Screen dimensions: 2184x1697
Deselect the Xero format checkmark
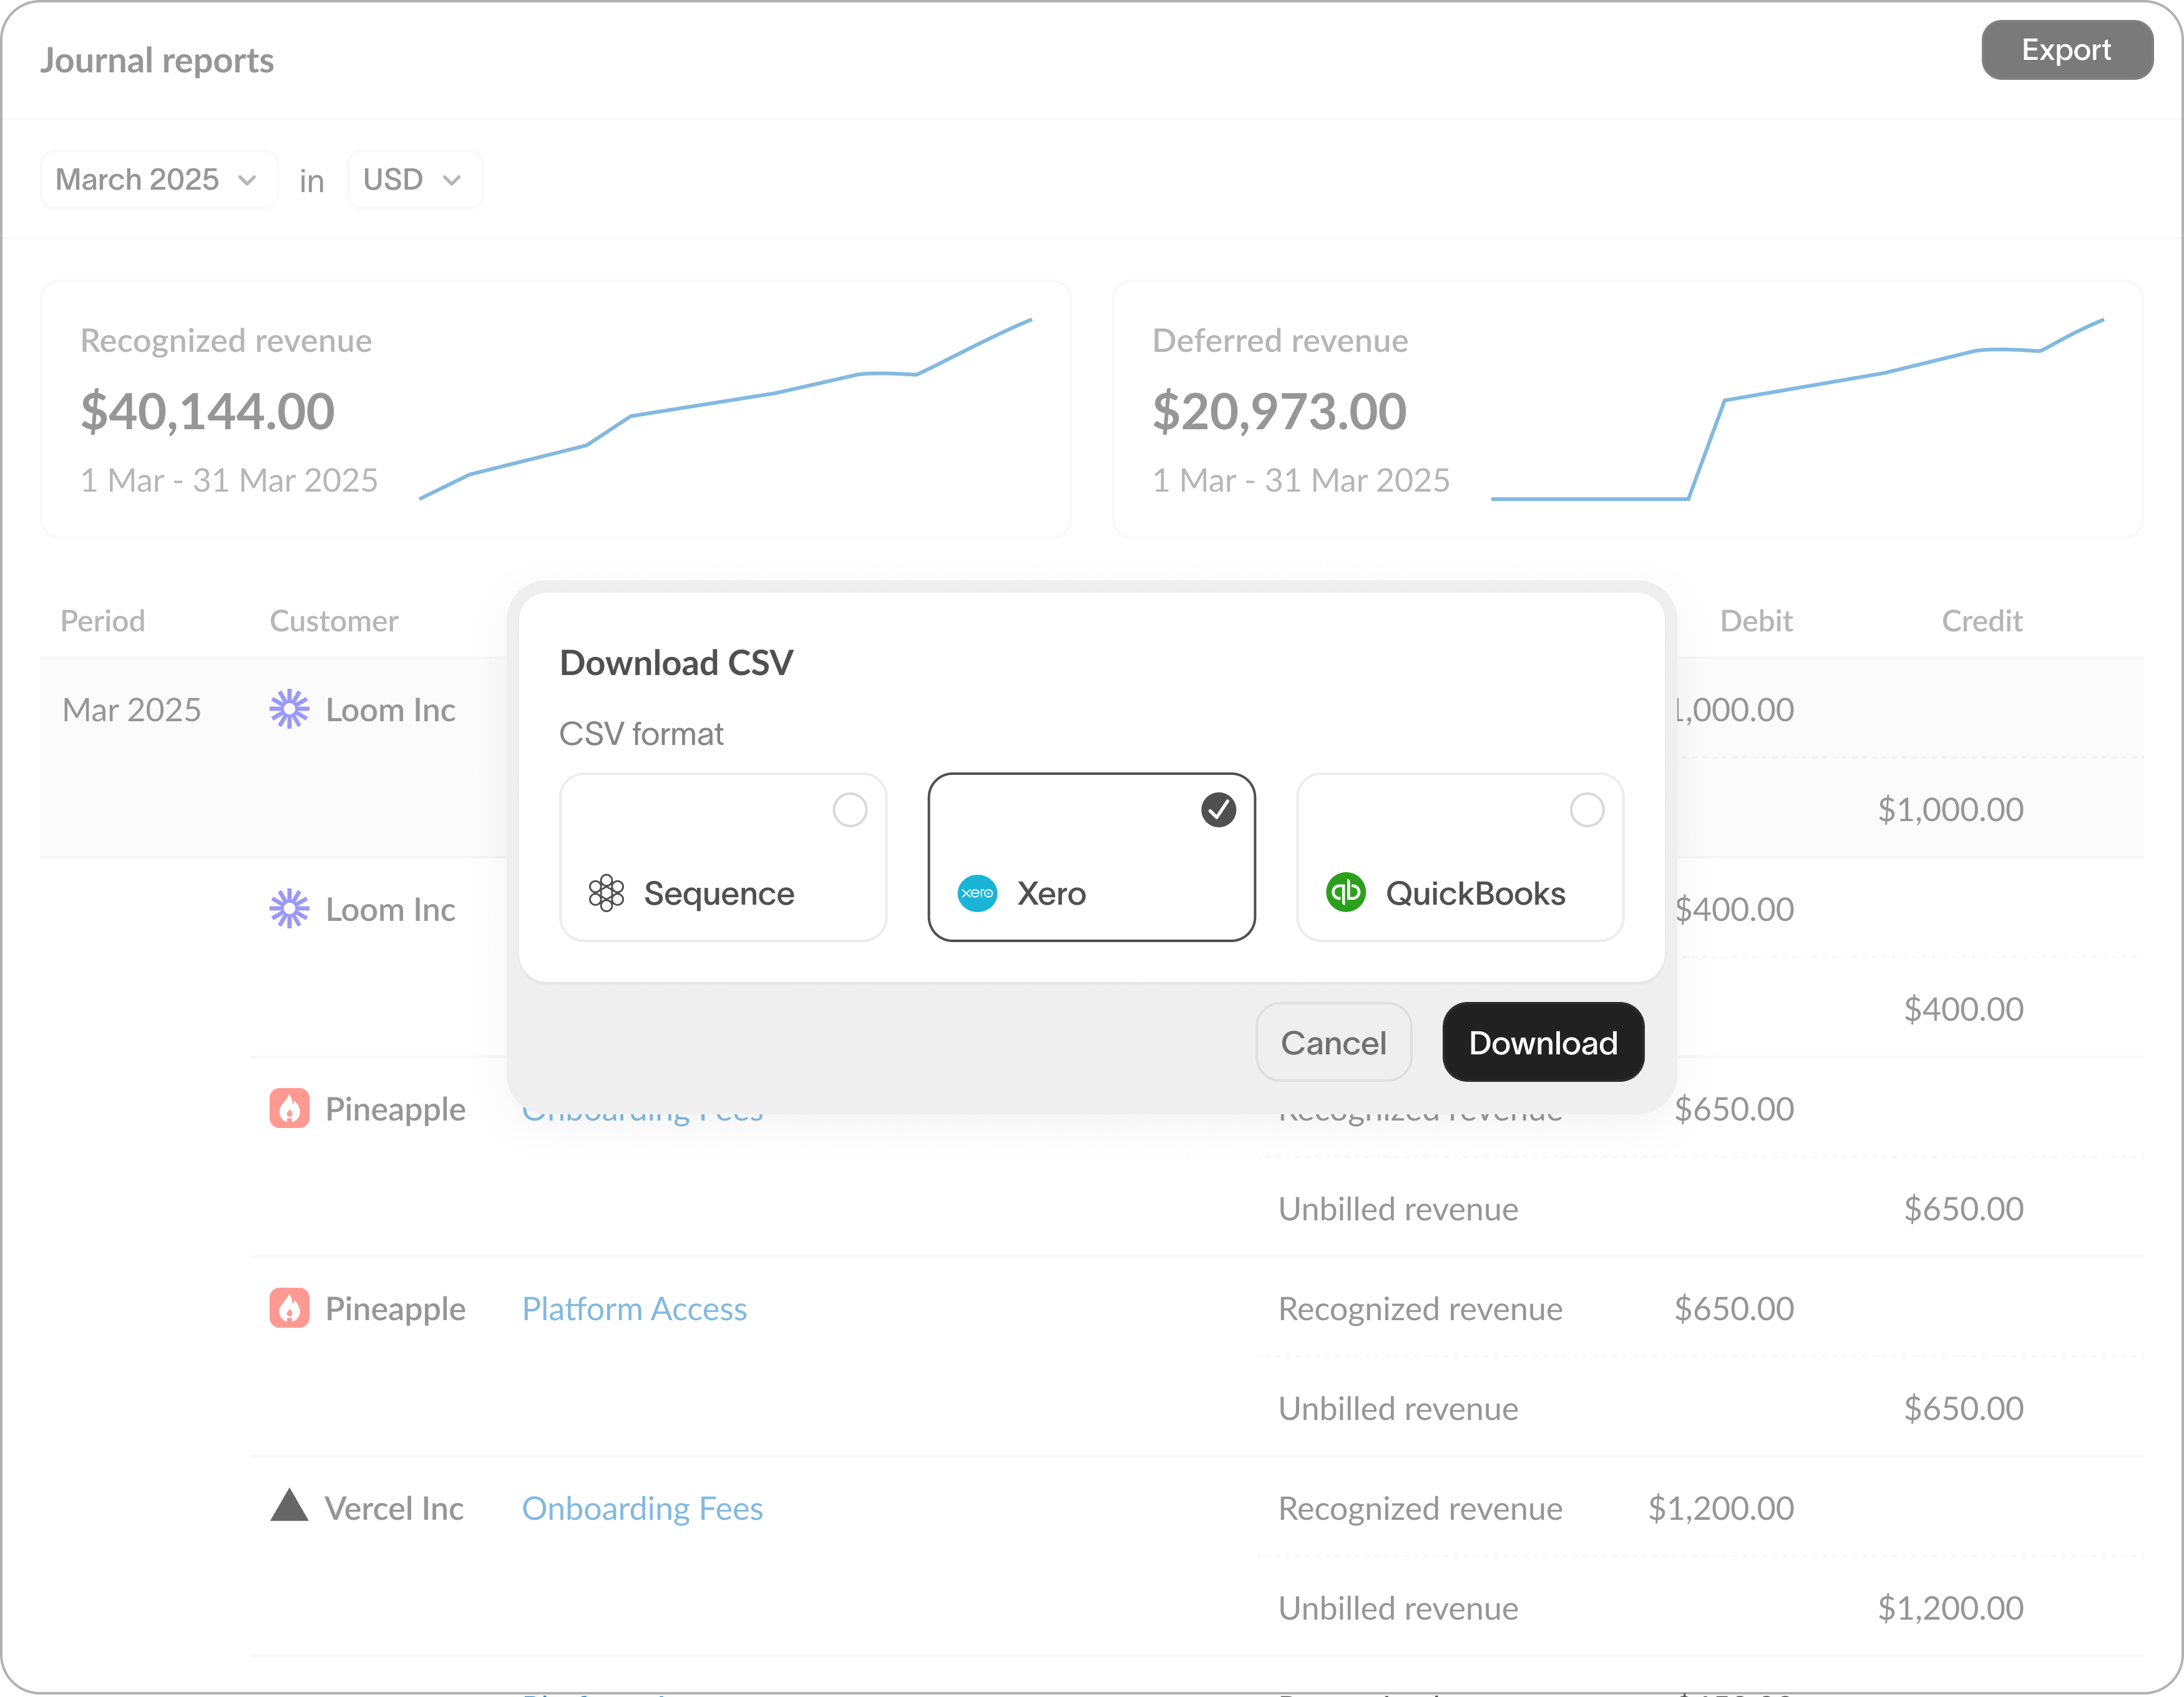(1218, 810)
